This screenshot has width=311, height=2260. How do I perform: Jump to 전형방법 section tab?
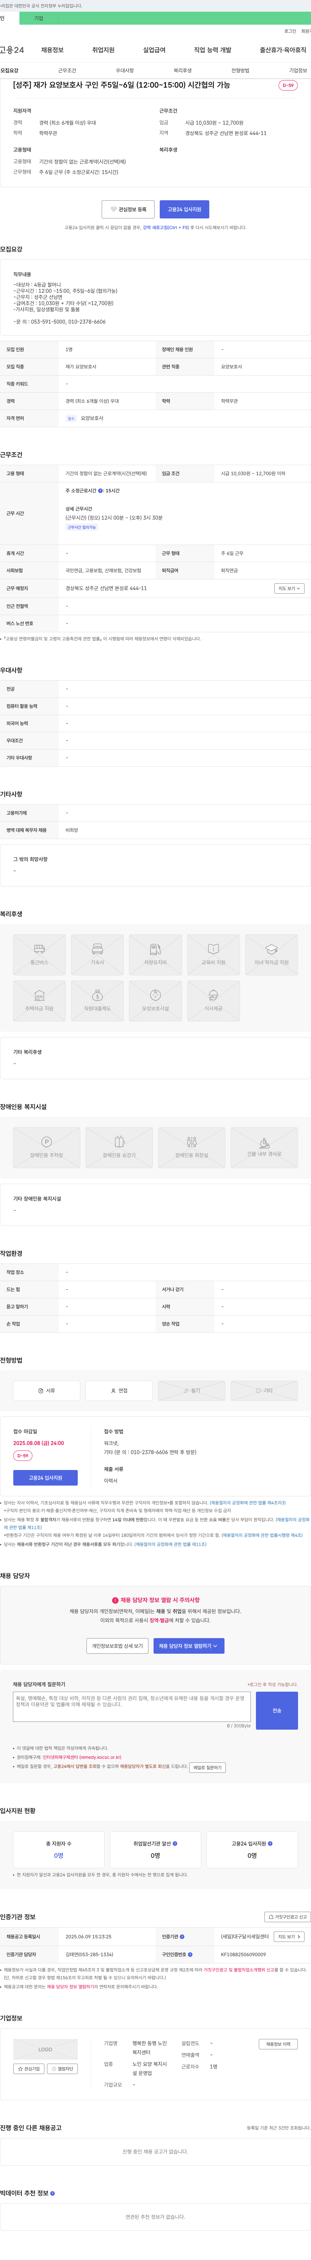coord(240,70)
